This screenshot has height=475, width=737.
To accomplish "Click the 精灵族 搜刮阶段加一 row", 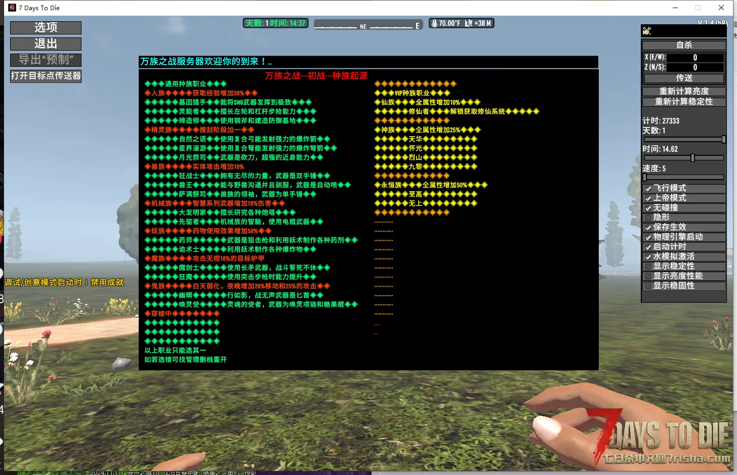I will 199,130.
